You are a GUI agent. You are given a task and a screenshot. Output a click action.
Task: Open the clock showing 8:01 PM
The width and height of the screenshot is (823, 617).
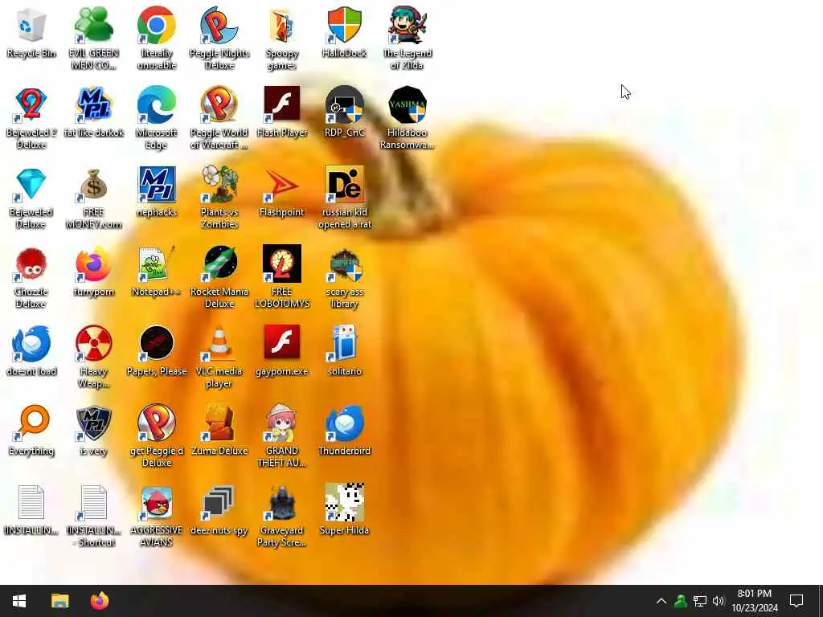[x=754, y=601]
